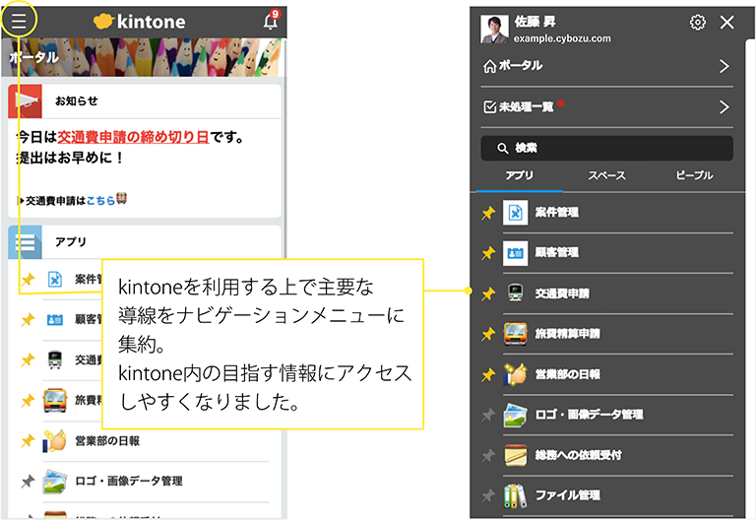Unpin 旅費精算申請 in the navigation menu
The image size is (756, 520).
coord(488,334)
